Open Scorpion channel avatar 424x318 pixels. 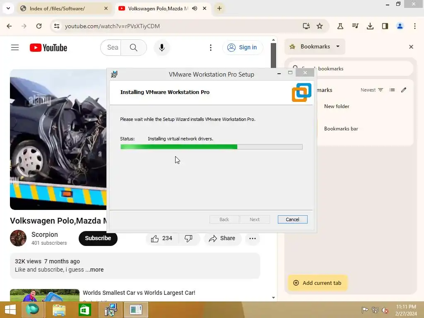click(18, 238)
